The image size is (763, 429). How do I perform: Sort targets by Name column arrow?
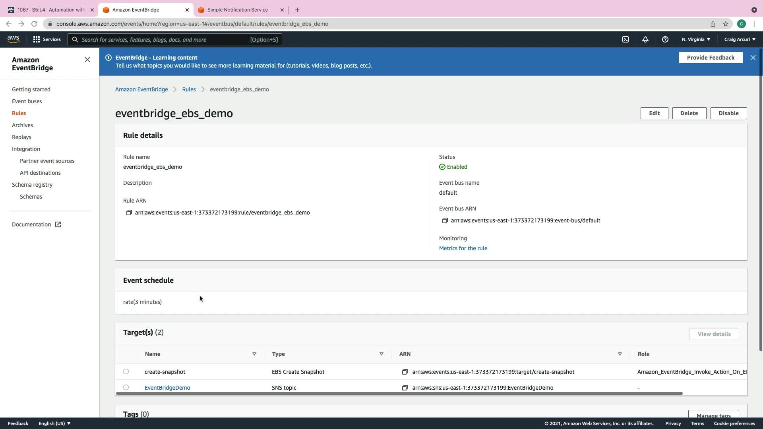[x=254, y=354]
